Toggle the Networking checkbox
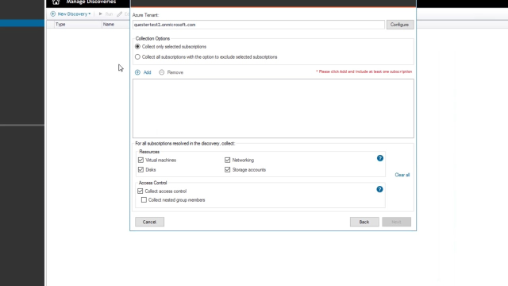The image size is (508, 286). coord(228,160)
